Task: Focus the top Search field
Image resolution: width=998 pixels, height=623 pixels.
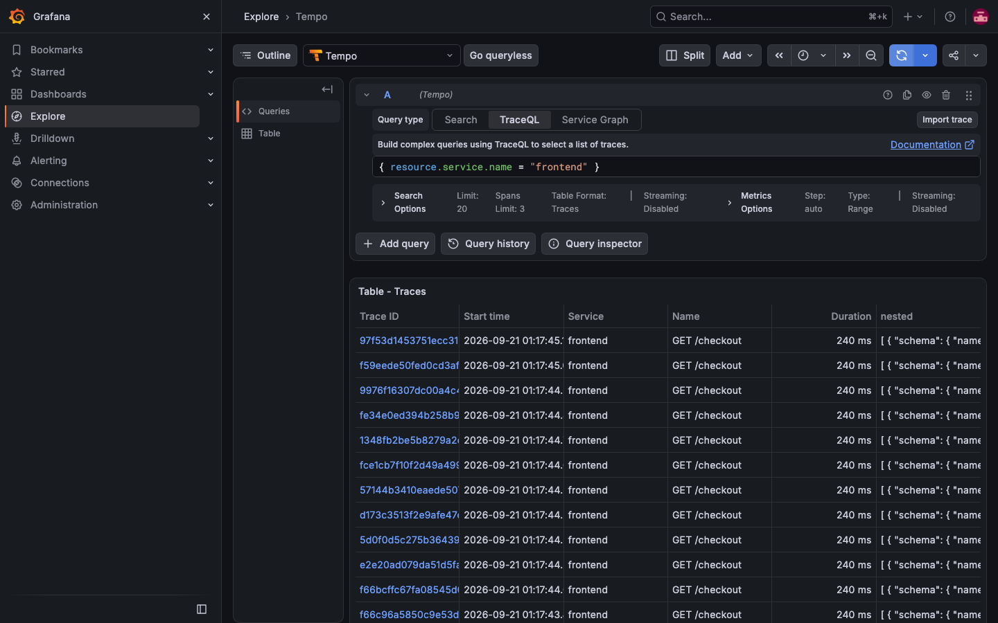Action: pos(771,17)
